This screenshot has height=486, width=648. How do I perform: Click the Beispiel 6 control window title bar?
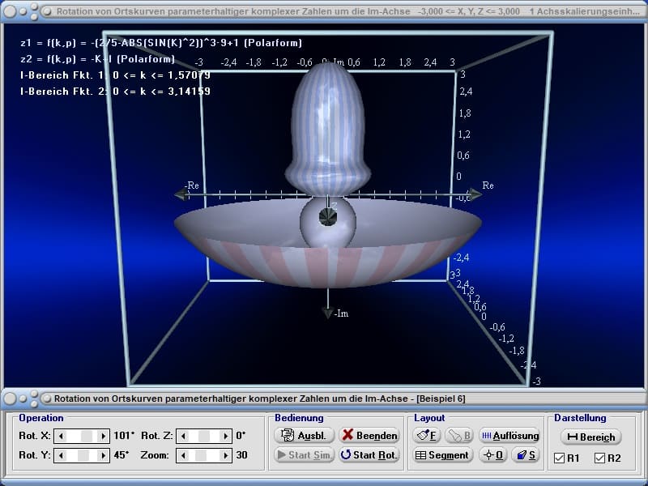[324, 399]
